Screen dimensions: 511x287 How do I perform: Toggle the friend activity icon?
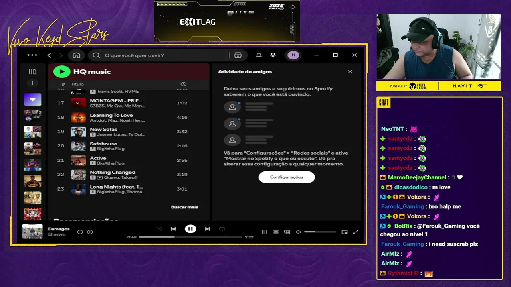[273, 55]
